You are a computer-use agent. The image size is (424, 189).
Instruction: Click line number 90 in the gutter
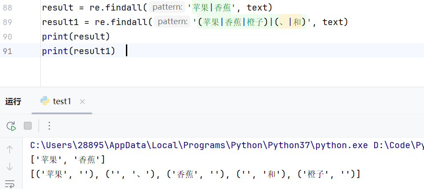click(7, 36)
